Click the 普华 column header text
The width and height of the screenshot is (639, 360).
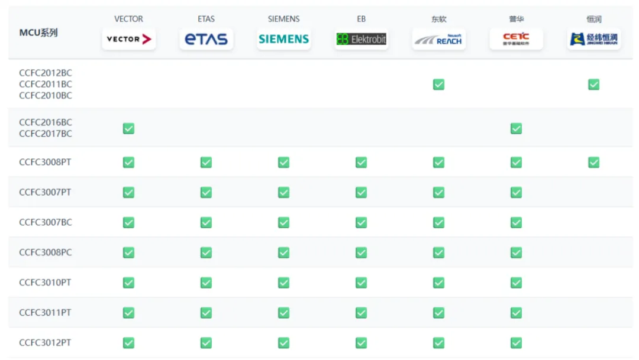click(x=517, y=19)
